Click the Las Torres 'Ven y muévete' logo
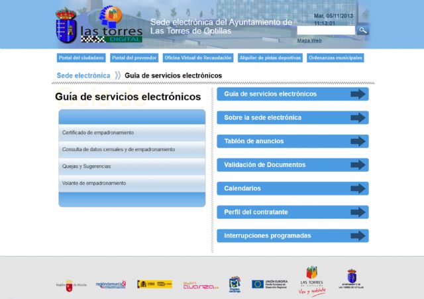 point(312,280)
